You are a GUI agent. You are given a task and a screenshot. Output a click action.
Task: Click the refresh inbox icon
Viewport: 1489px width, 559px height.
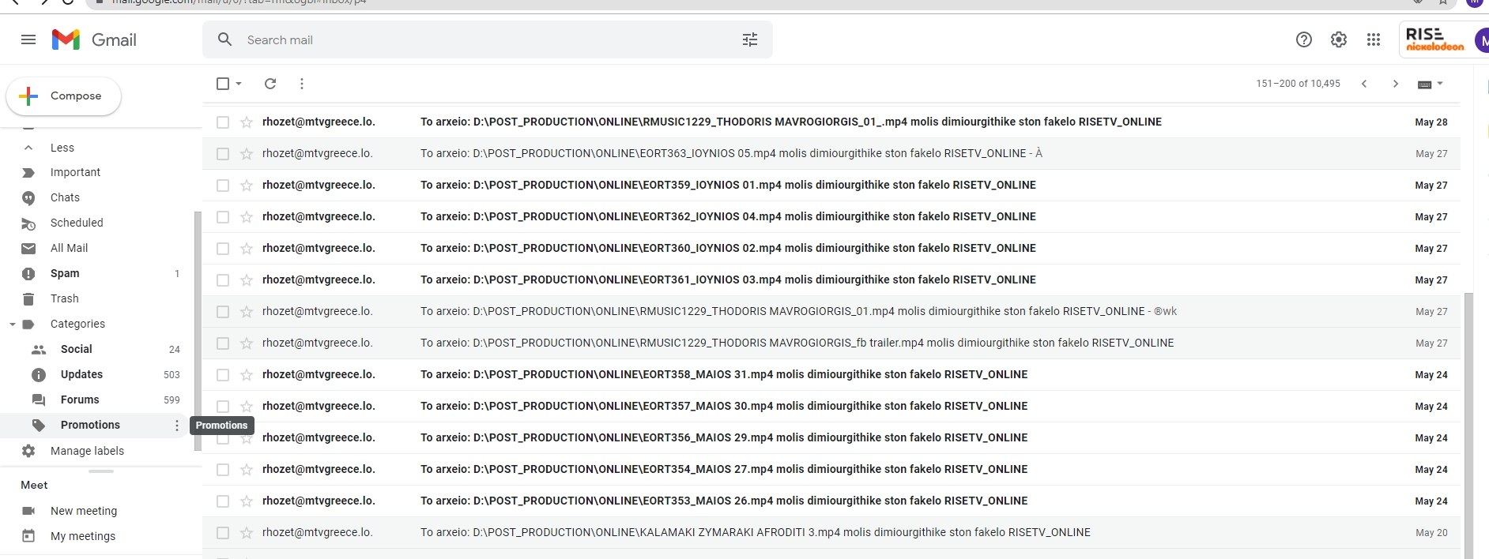tap(270, 84)
